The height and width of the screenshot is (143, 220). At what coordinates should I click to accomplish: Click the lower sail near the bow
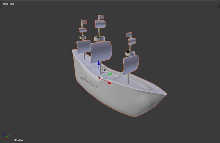[131, 64]
